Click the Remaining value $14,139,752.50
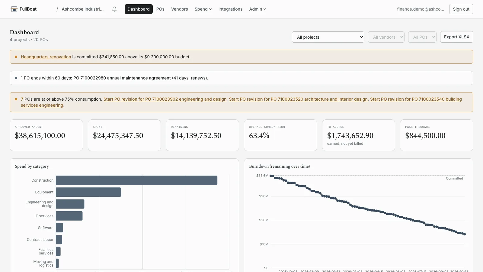 (196, 136)
